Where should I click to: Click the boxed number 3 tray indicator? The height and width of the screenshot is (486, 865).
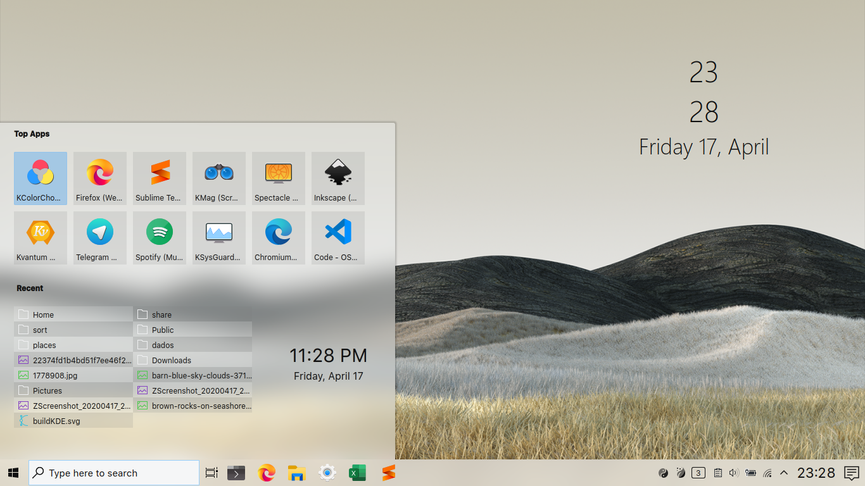[698, 473]
